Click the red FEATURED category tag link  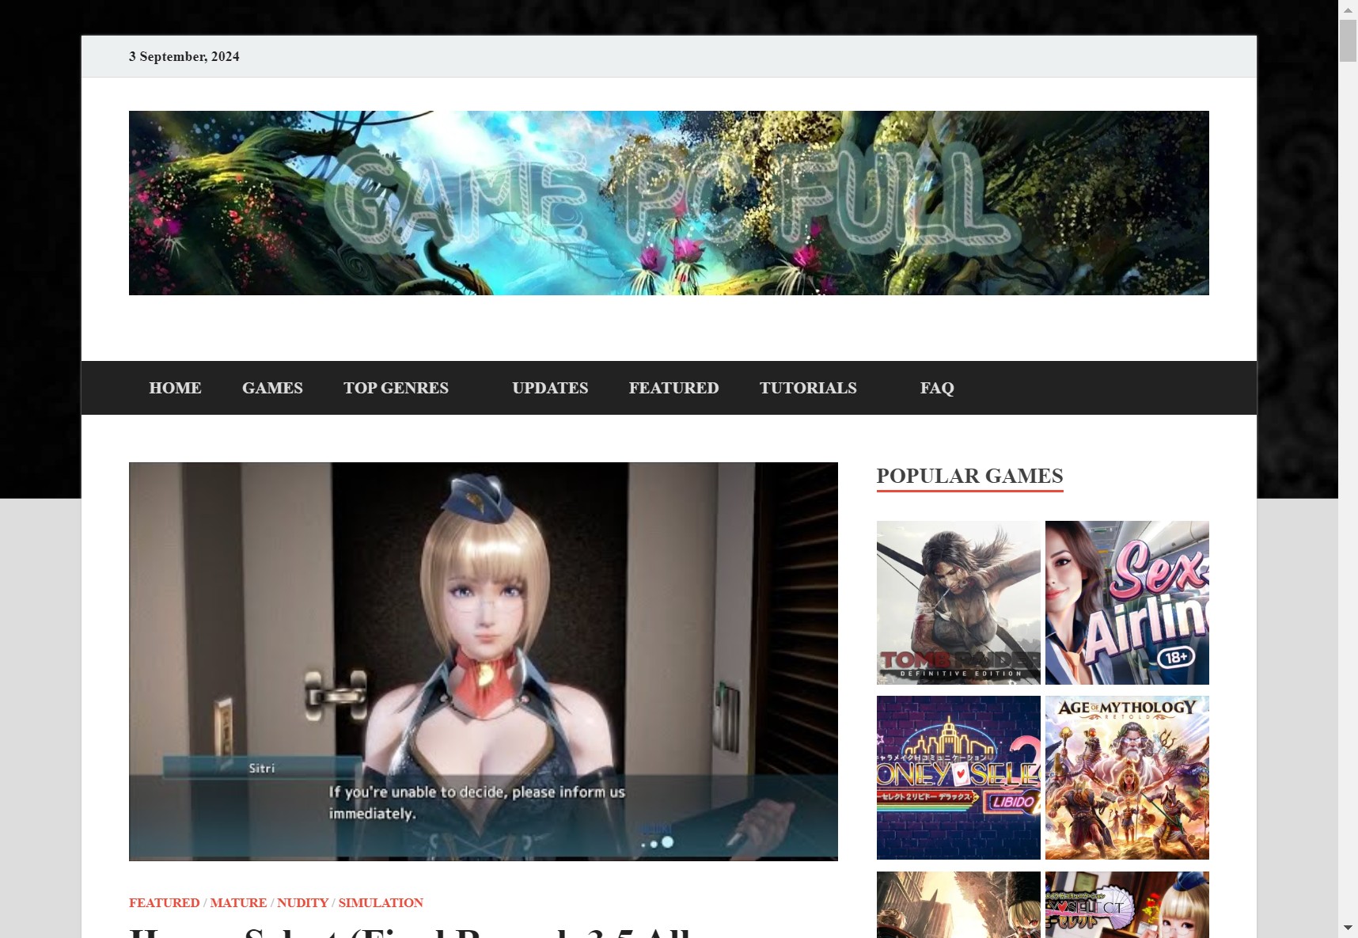[x=164, y=902]
